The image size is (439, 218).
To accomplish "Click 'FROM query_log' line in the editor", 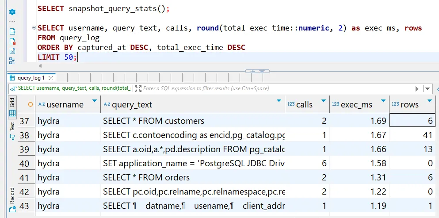I will click(69, 38).
